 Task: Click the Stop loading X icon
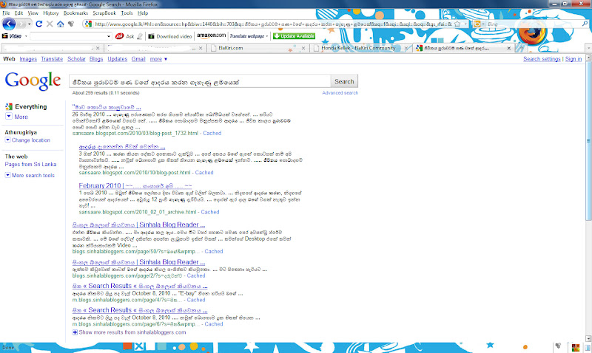coord(50,24)
